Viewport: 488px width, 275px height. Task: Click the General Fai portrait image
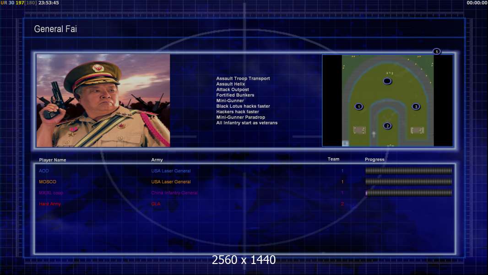click(103, 100)
